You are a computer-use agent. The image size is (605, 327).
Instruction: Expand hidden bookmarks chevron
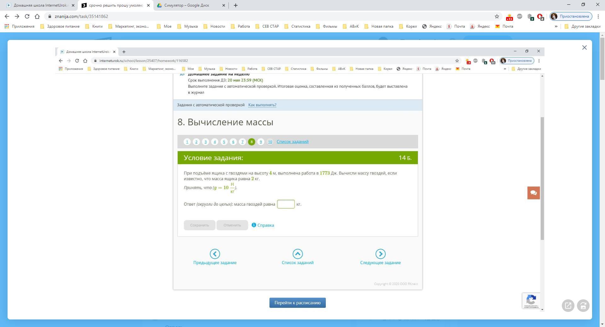556,26
